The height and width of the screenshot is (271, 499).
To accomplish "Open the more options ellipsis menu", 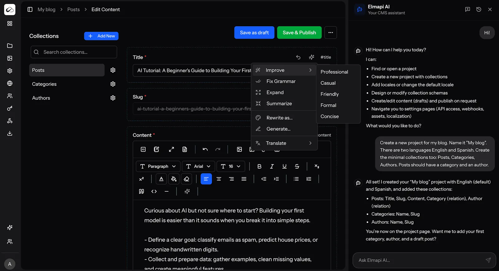I will tap(331, 33).
